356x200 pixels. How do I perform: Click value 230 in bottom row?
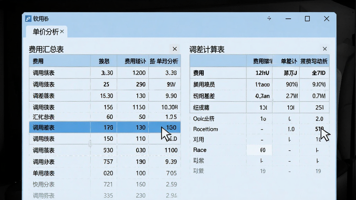click(x=141, y=195)
